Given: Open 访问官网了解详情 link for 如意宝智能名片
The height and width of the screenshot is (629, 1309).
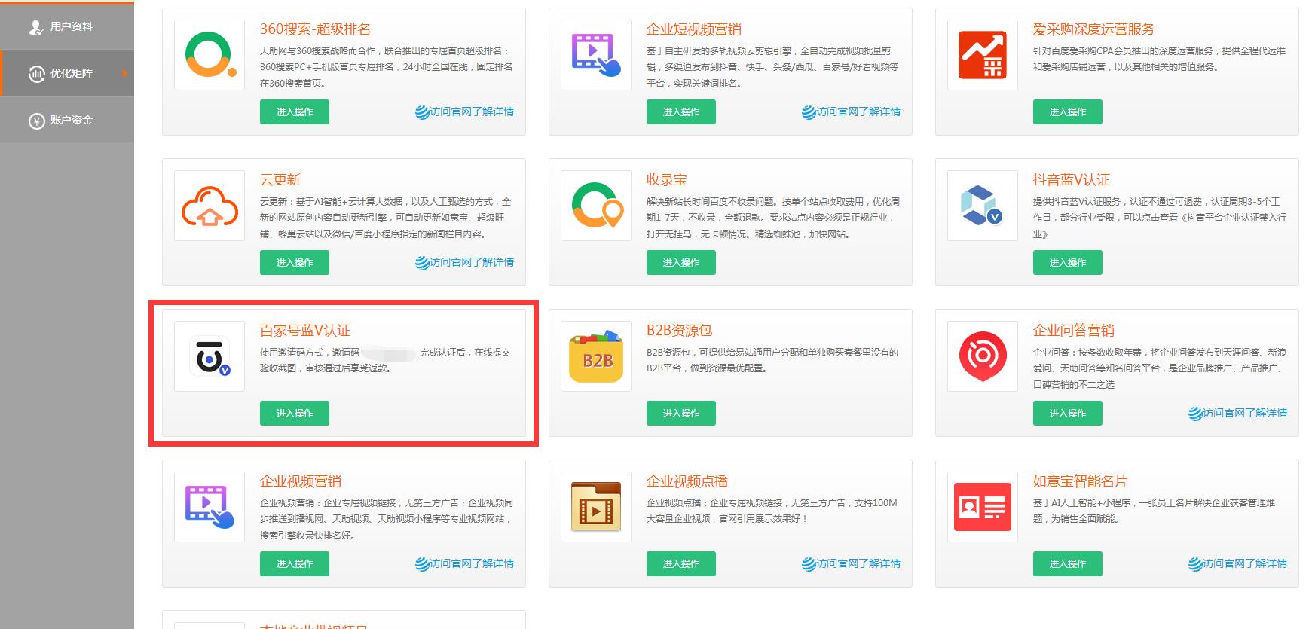Looking at the screenshot, I should (1238, 563).
